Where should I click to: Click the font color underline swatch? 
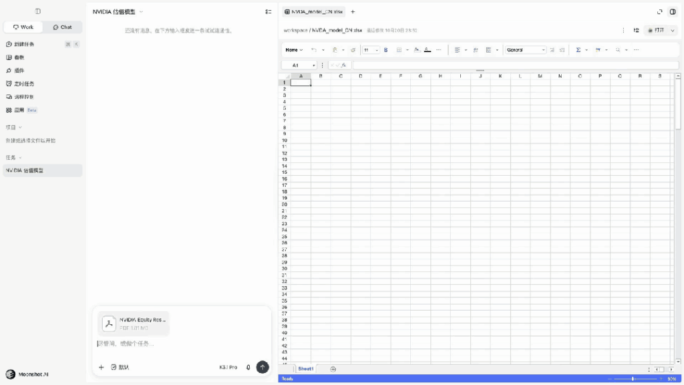point(427,50)
